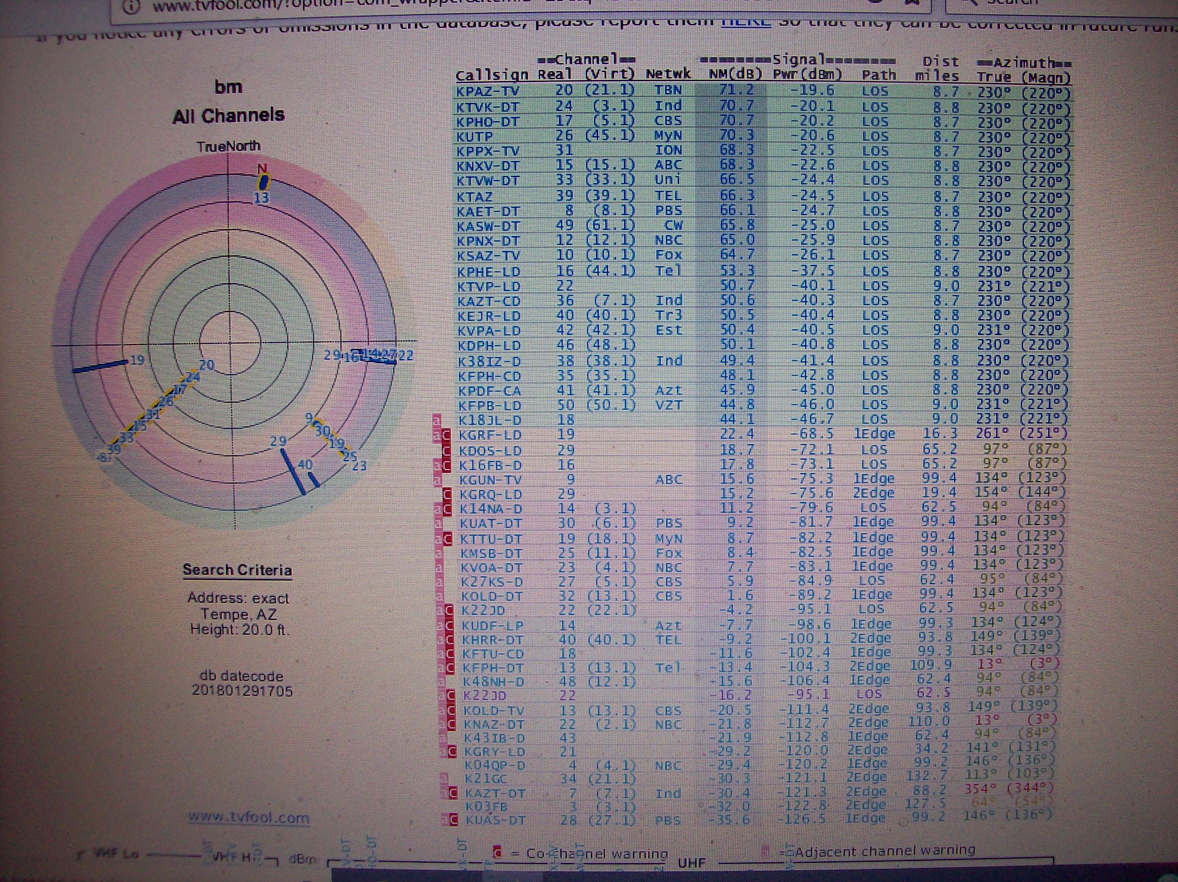Click the KUTP callsign entry
1178x882 pixels.
pyautogui.click(x=474, y=137)
